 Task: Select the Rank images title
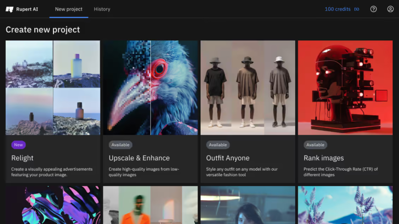[324, 158]
